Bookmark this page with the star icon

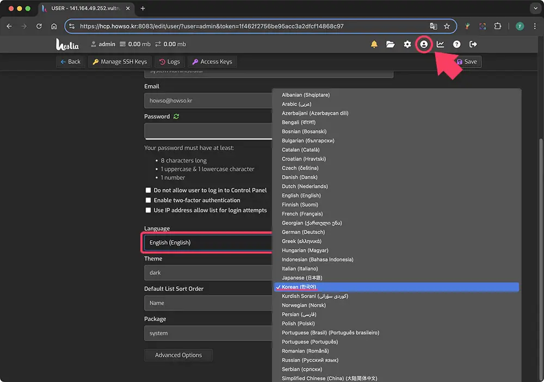447,26
